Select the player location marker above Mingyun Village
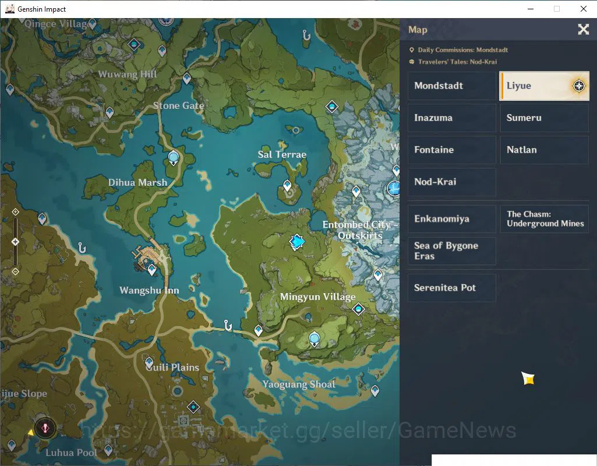Screen dimensions: 597x466 296,242
